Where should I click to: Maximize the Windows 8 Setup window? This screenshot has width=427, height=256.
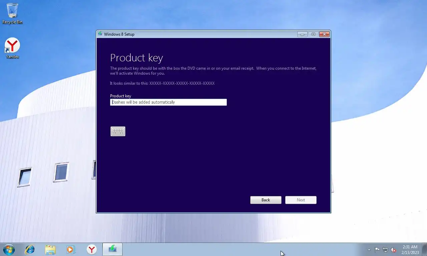(x=313, y=34)
